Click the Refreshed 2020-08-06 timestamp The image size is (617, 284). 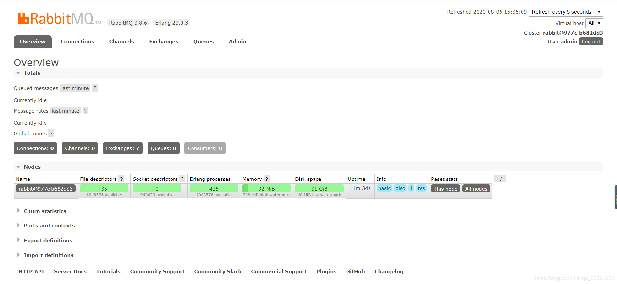487,12
